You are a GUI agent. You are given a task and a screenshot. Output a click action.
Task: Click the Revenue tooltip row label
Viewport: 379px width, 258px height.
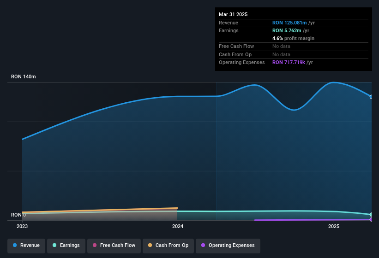click(229, 23)
